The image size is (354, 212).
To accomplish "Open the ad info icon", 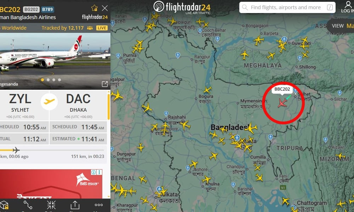I will (x=94, y=172).
